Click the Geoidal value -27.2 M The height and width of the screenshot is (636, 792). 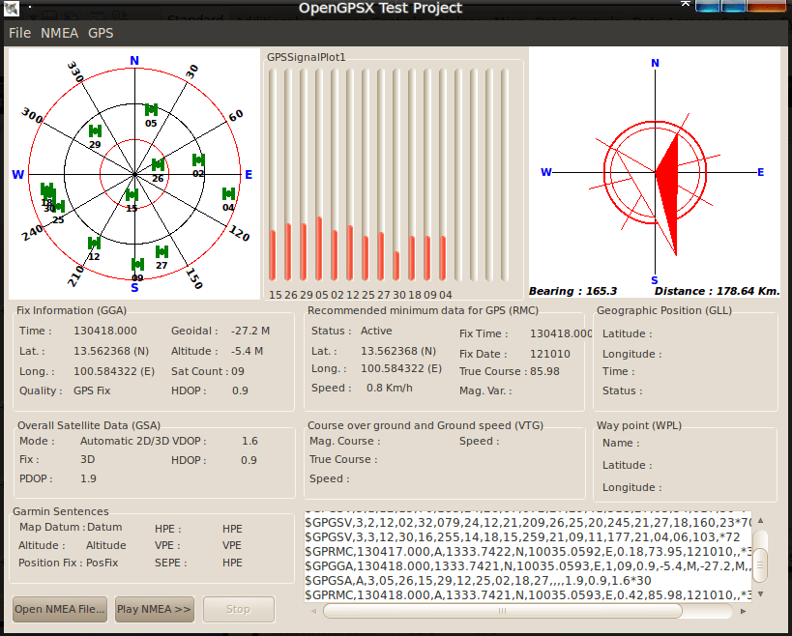(250, 332)
